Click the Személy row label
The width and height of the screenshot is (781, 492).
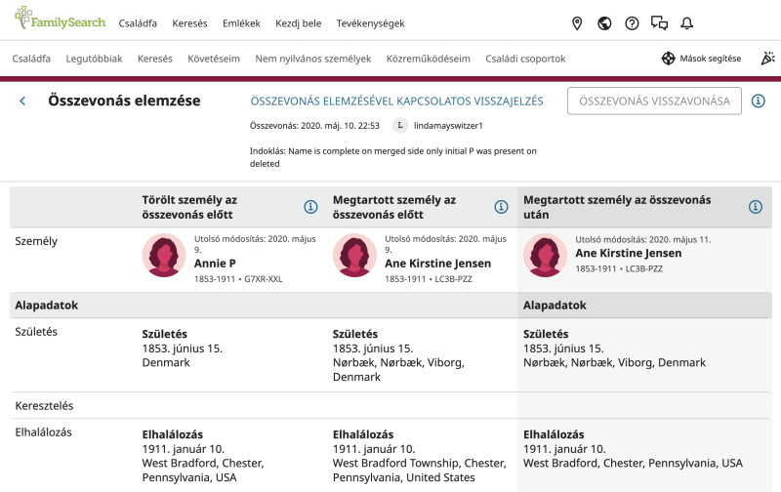pyautogui.click(x=36, y=241)
